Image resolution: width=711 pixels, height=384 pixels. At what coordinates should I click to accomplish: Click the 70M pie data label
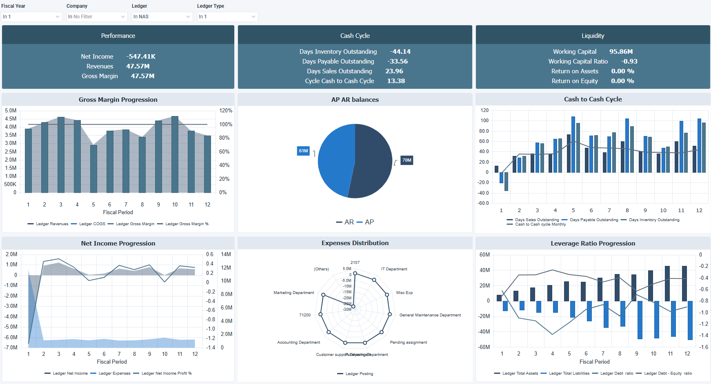407,160
